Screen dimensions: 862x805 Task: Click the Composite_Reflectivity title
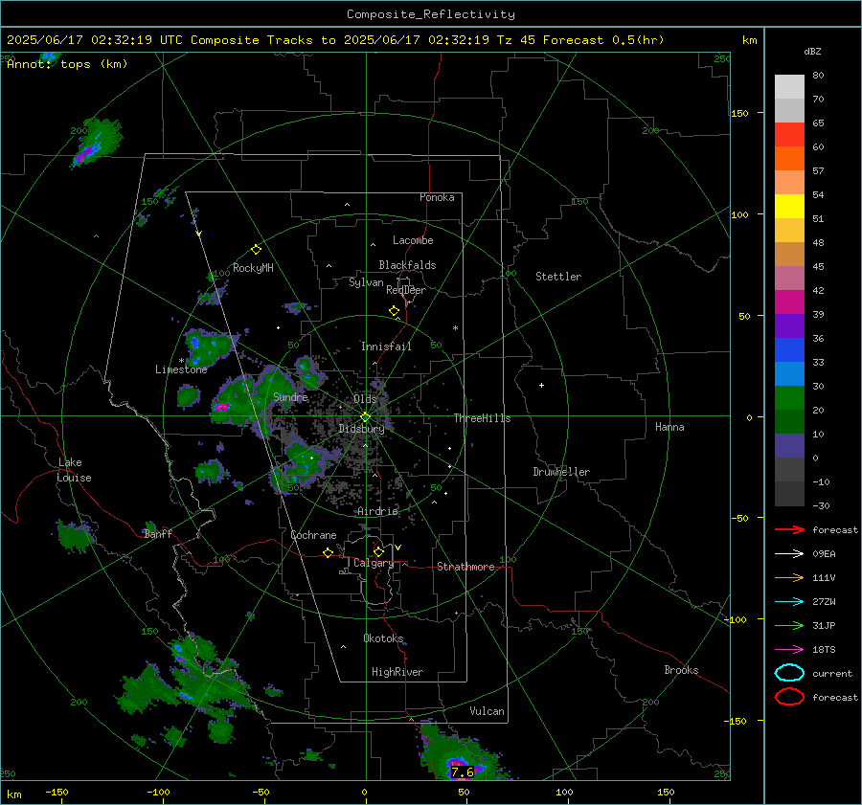click(x=430, y=14)
